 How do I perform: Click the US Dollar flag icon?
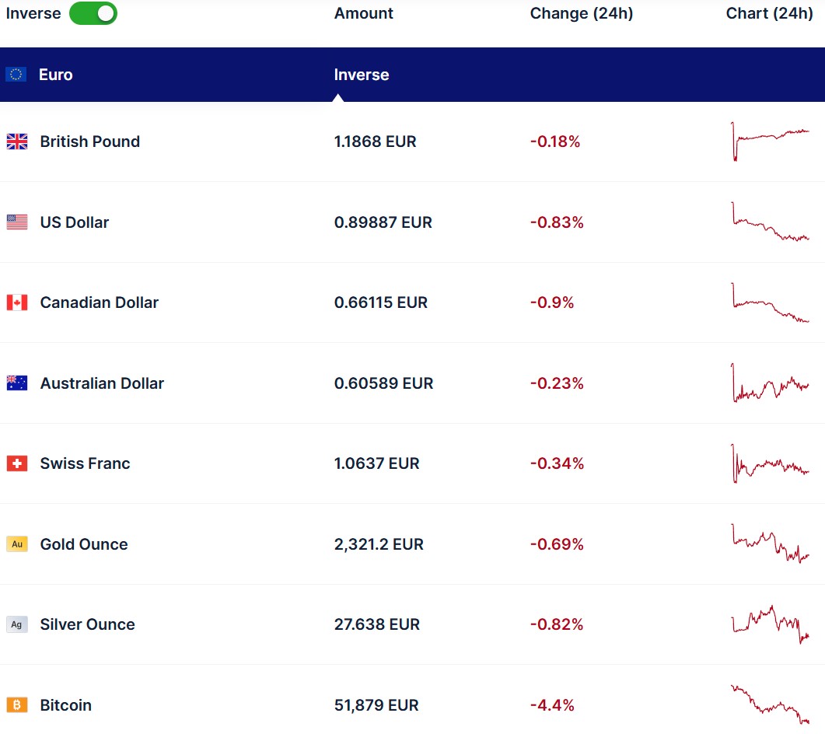point(17,222)
